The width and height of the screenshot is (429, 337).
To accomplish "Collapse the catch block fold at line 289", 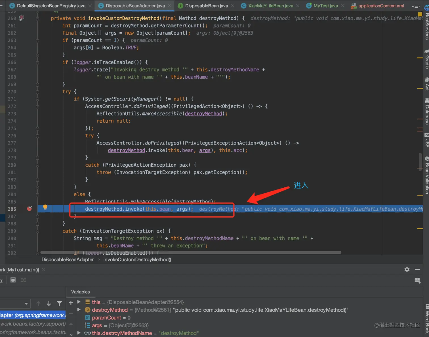I will pos(37,231).
